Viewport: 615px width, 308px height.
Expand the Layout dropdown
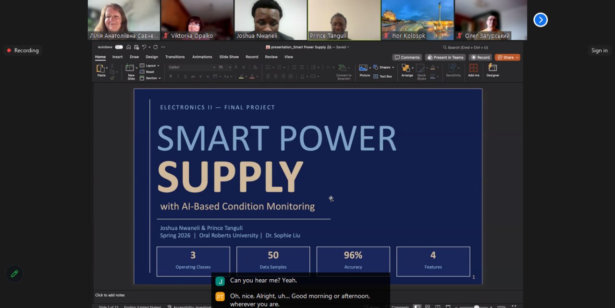click(152, 66)
